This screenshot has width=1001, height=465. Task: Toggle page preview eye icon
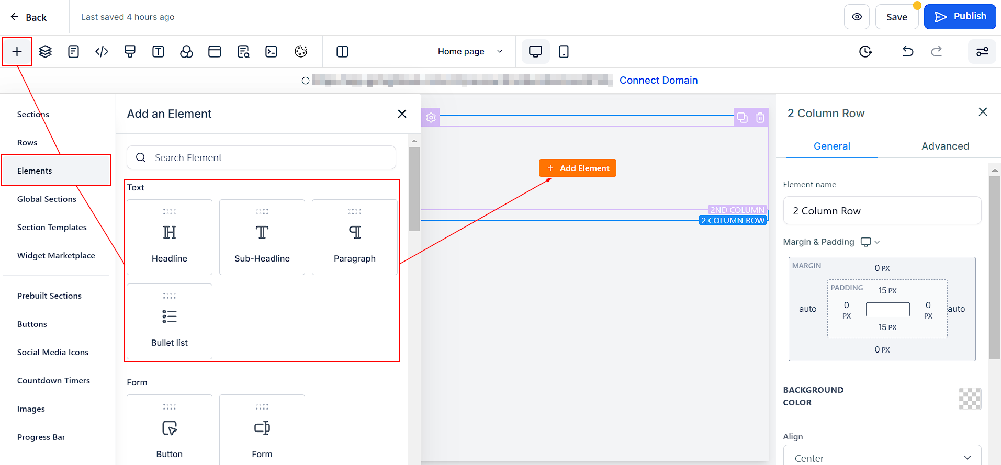point(857,17)
